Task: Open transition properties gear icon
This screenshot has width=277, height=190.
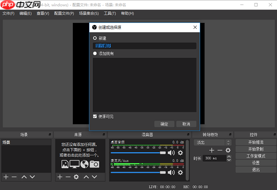Action: click(x=228, y=150)
